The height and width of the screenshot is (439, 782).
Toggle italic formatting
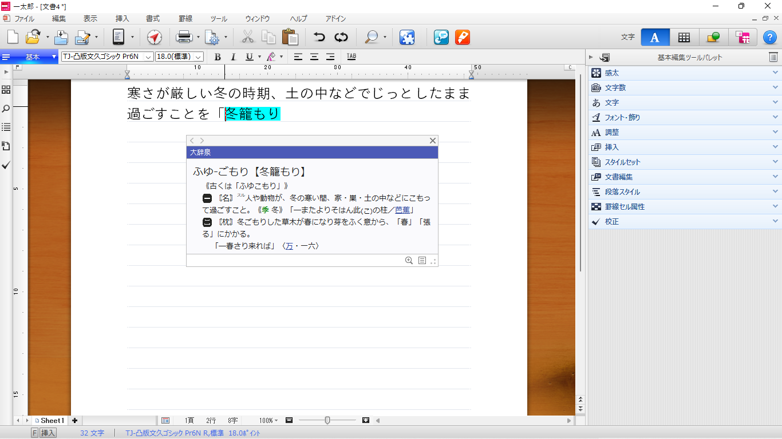(233, 57)
